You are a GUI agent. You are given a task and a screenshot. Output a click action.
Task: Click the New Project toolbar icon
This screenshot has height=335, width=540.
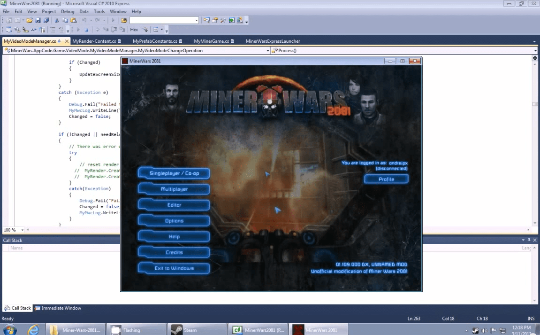(9, 20)
